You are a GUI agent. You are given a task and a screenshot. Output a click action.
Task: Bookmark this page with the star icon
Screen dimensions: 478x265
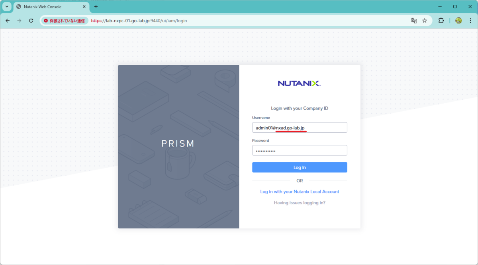pos(425,21)
